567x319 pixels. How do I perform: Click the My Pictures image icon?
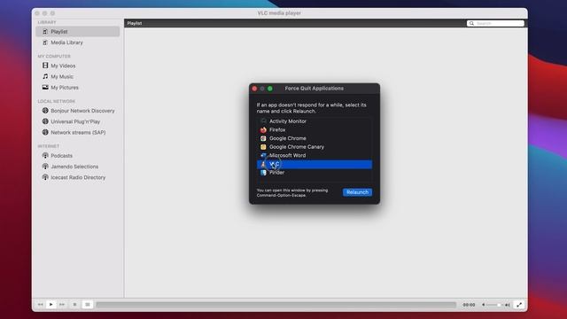click(45, 87)
